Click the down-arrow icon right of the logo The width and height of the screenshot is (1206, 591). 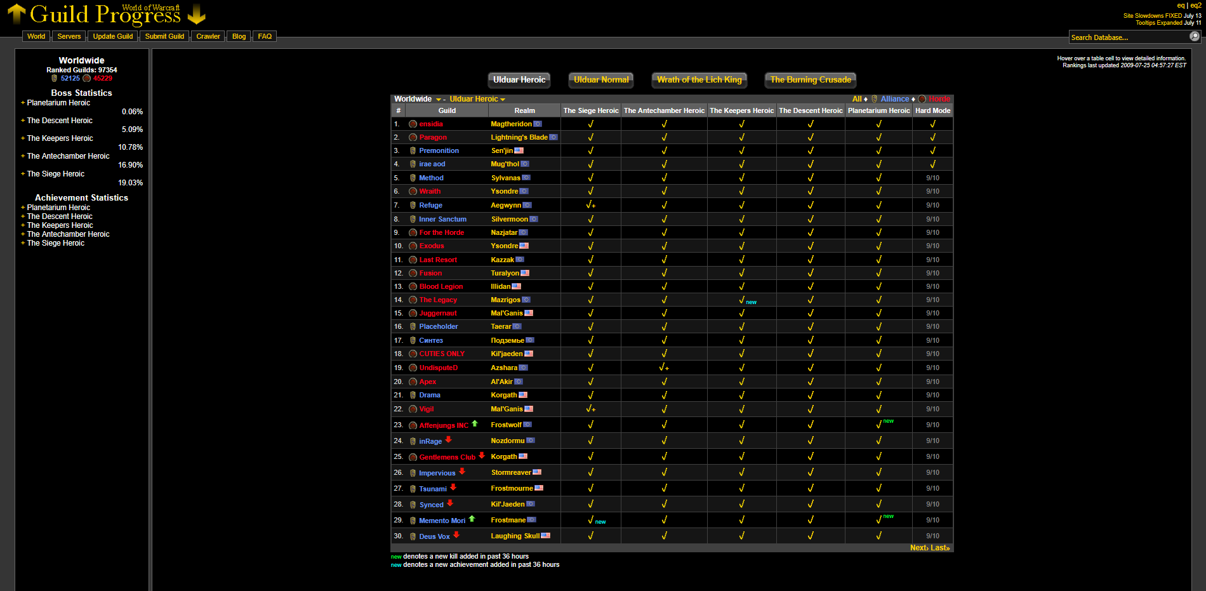pos(197,14)
